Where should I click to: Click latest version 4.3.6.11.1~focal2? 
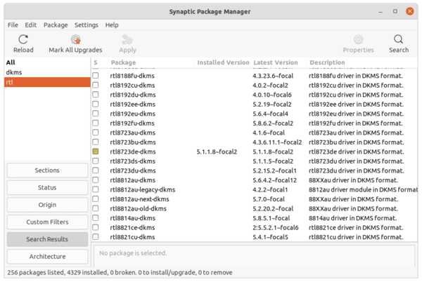click(x=277, y=142)
